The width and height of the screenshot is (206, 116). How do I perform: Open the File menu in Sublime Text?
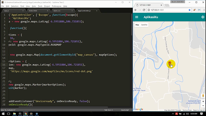pyautogui.click(x=2, y=6)
